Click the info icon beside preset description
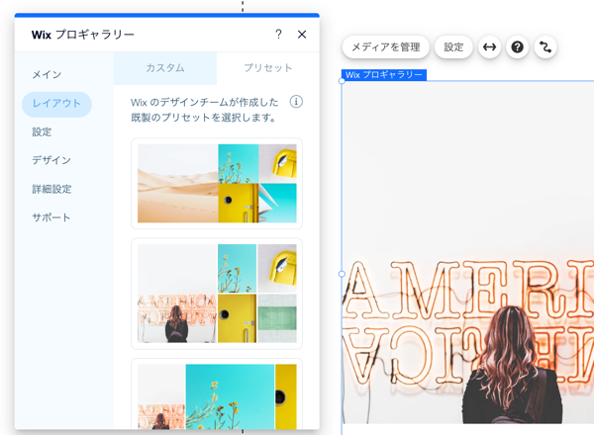The image size is (594, 435). pyautogui.click(x=296, y=102)
